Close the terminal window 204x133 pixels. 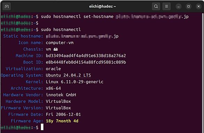click(x=198, y=6)
